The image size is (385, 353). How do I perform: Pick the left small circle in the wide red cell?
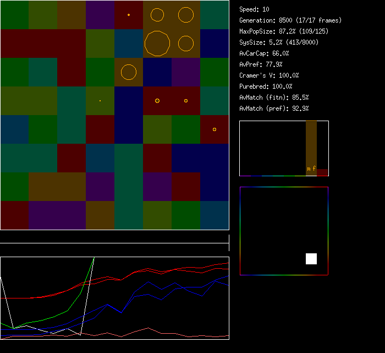(x=157, y=101)
